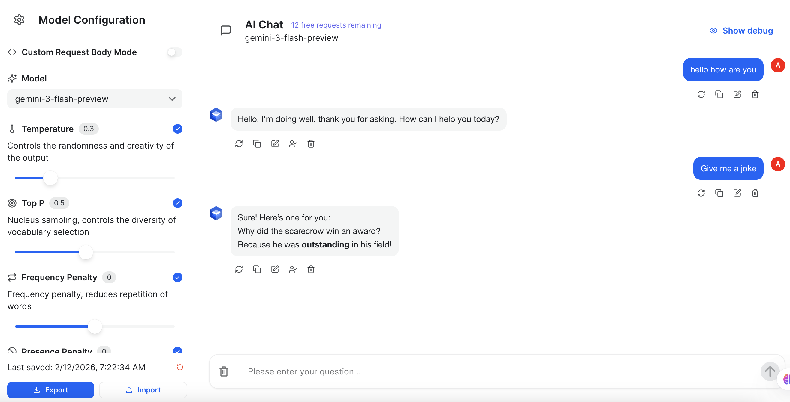
Task: Uncheck the Frequency Penalty checkbox
Action: pos(178,277)
